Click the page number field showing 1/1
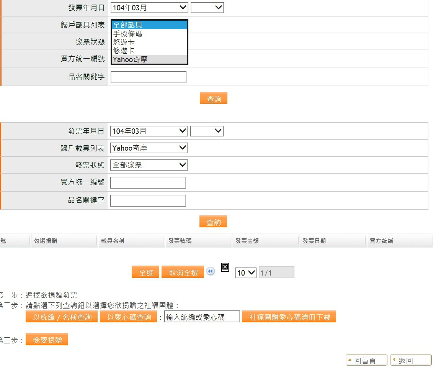The width and height of the screenshot is (446, 371). [x=276, y=273]
